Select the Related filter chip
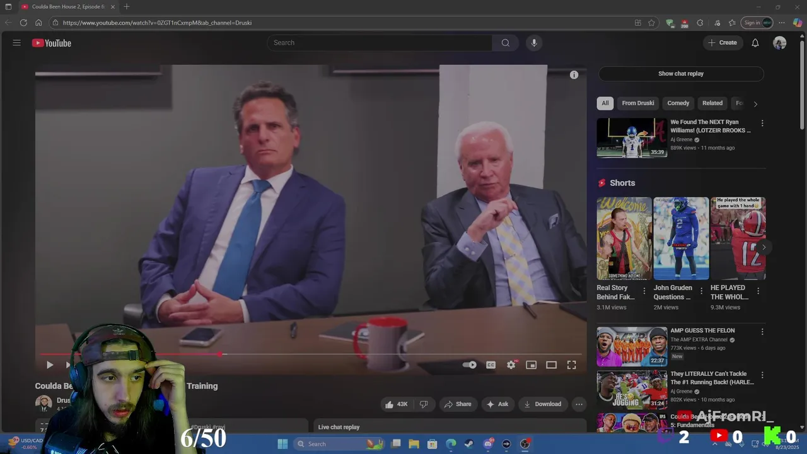807x454 pixels. point(712,103)
